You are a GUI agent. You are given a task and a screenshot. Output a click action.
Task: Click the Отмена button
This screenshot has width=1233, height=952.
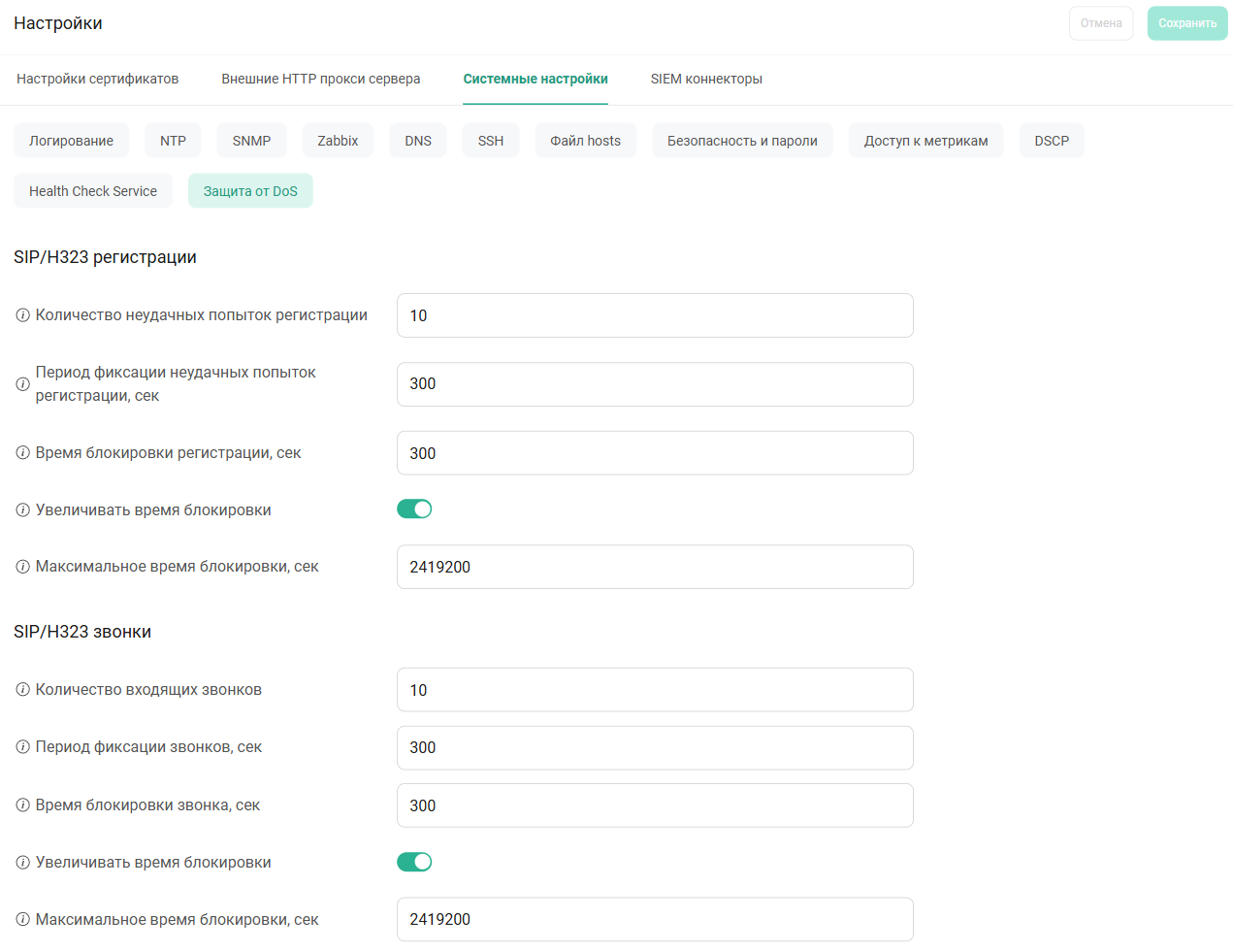coord(1101,23)
